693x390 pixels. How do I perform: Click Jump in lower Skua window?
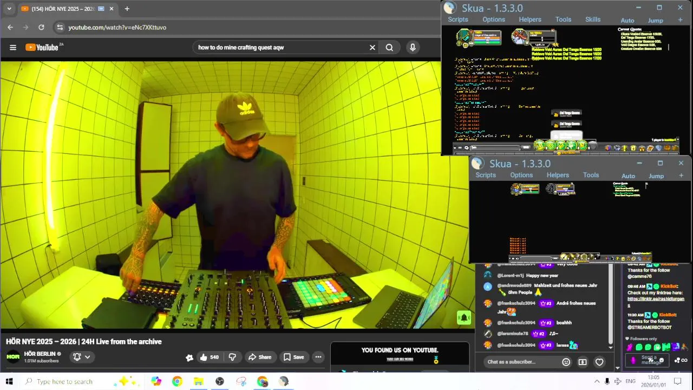click(x=656, y=176)
